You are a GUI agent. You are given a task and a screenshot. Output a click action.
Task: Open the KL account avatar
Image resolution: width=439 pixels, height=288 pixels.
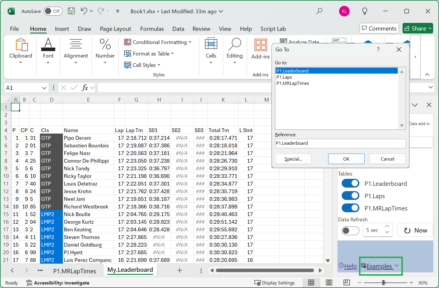point(344,11)
